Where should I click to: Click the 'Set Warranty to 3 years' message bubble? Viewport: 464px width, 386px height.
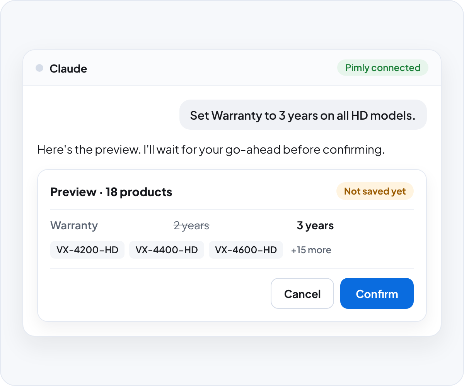click(303, 115)
